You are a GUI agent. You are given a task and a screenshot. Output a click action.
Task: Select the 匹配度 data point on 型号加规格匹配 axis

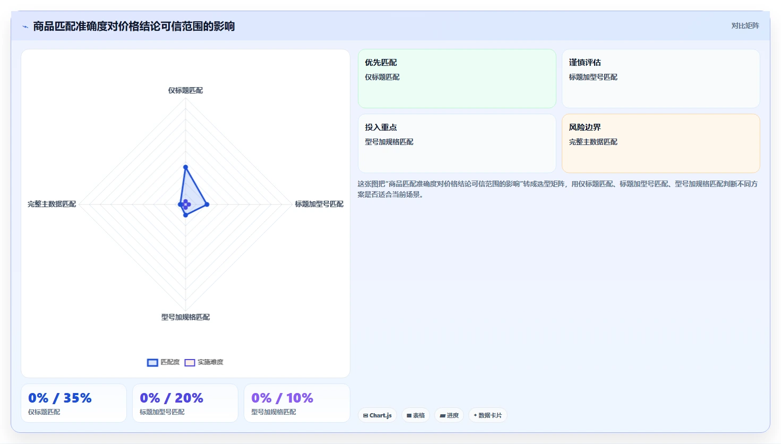click(x=185, y=215)
